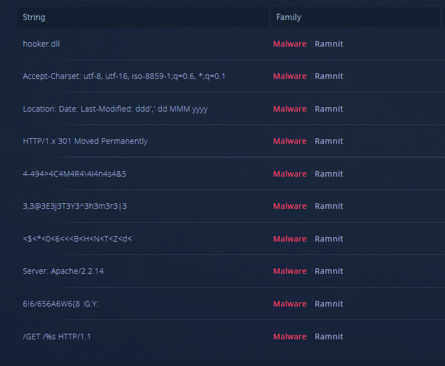Click Malware label in 301 Moved Permanently row
This screenshot has height=366, width=445.
tap(290, 141)
